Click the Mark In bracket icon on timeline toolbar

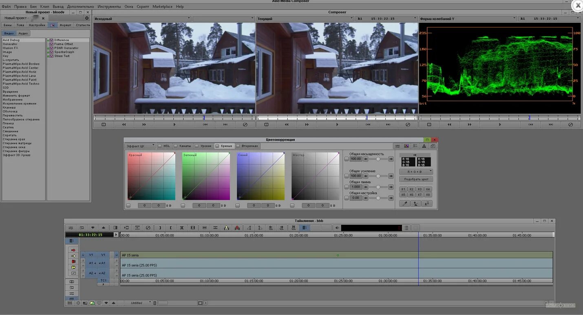(x=160, y=228)
